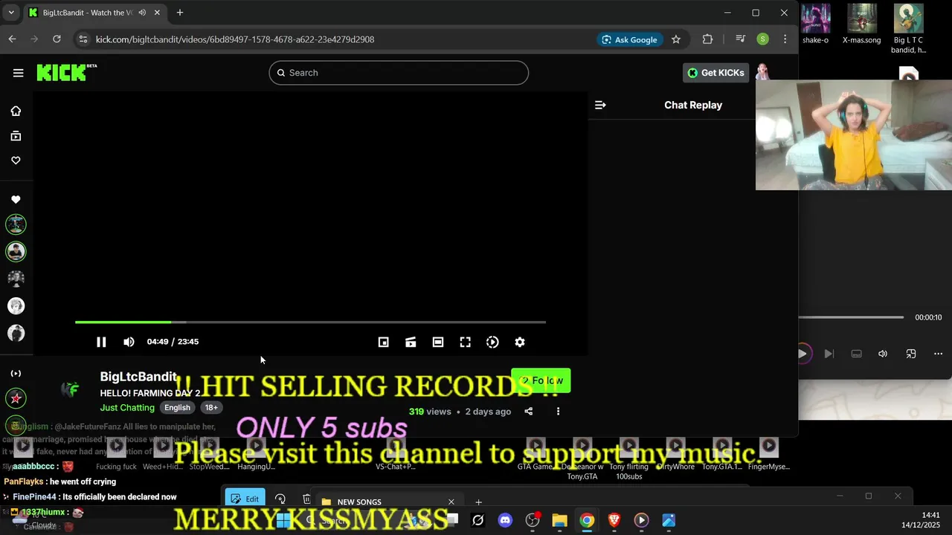Mute the Kick video volume
This screenshot has width=952, height=535.
(x=129, y=342)
